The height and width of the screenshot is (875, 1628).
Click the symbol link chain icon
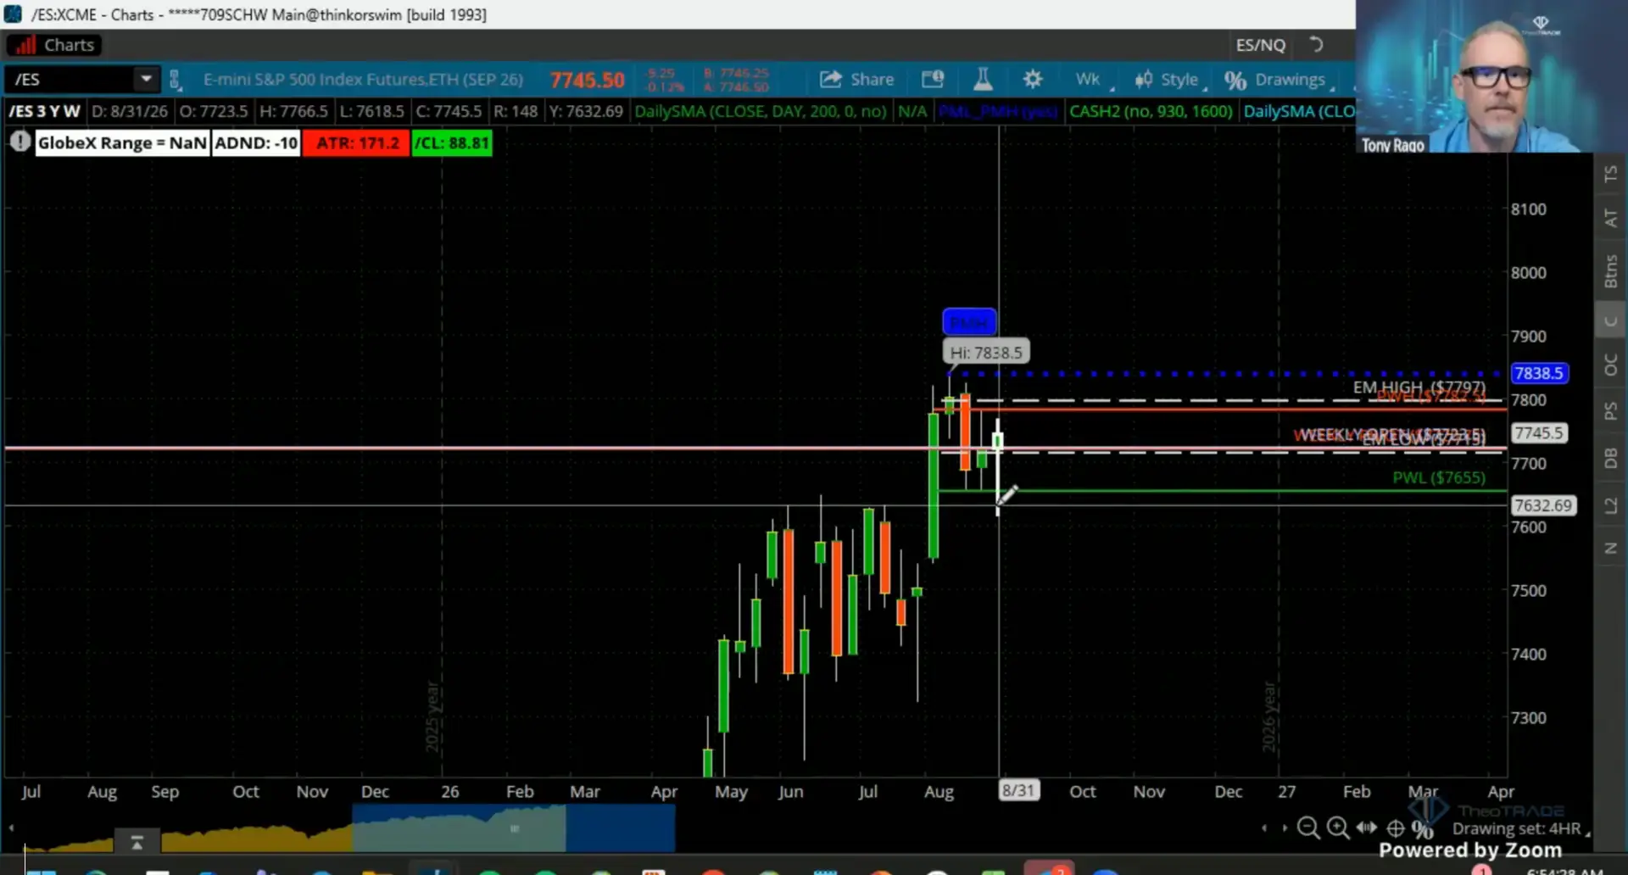click(x=175, y=80)
